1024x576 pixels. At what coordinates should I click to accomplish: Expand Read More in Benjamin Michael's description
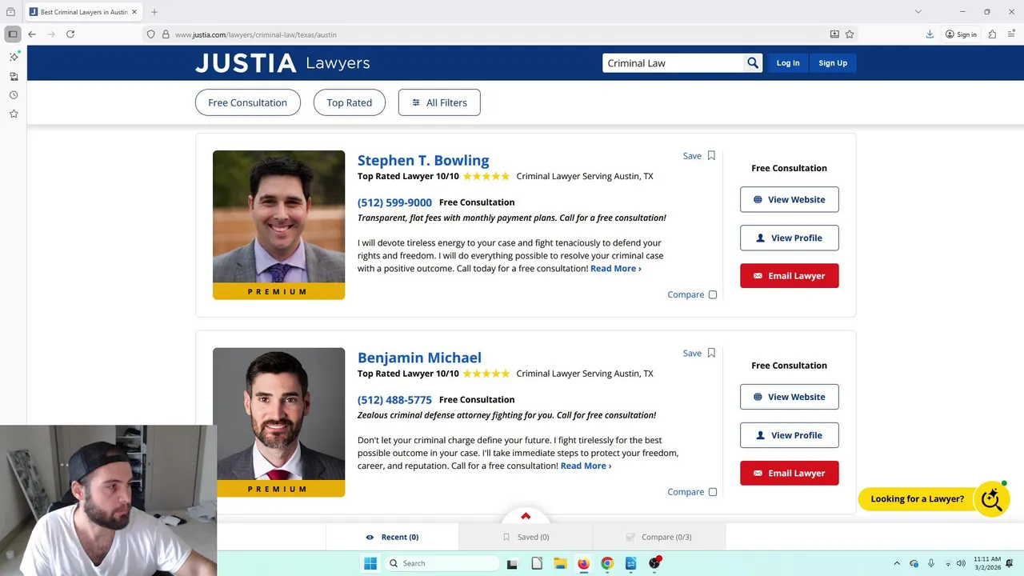pyautogui.click(x=586, y=466)
